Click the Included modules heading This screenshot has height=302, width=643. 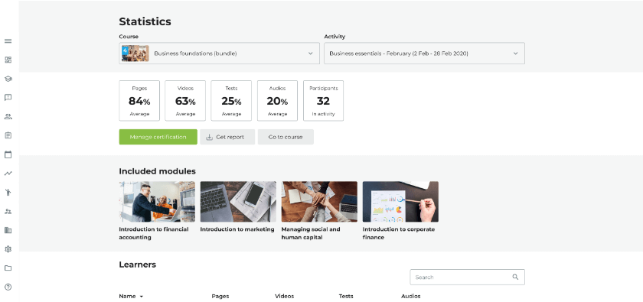tap(158, 171)
